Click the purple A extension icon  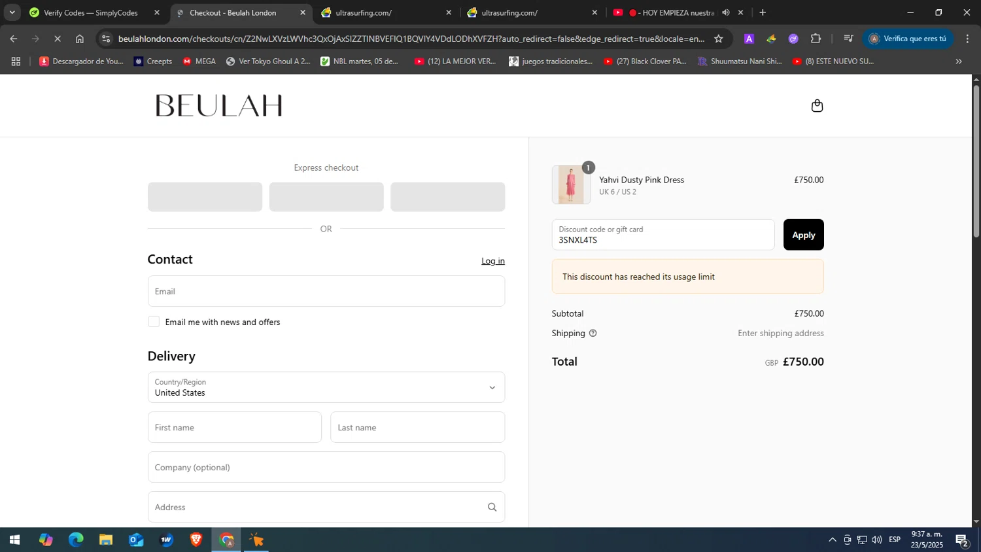[x=749, y=39]
